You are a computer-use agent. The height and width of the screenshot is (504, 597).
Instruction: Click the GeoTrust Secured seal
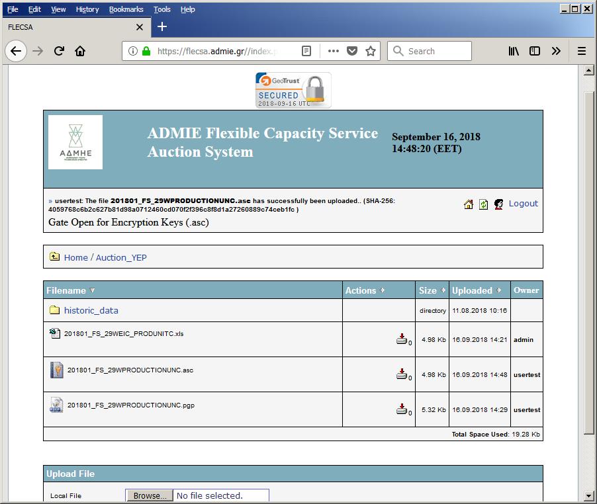pos(293,91)
